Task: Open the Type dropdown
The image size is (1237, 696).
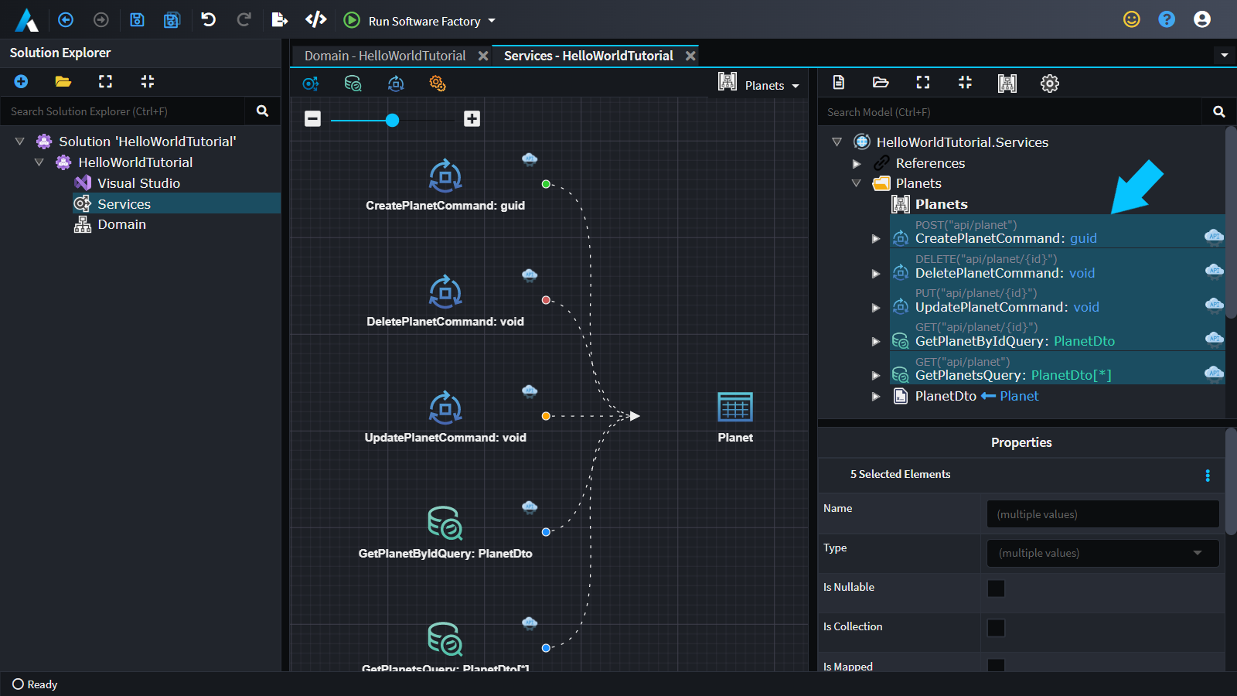Action: click(x=1102, y=553)
